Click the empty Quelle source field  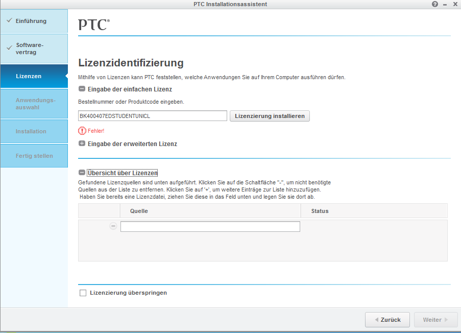coord(210,226)
